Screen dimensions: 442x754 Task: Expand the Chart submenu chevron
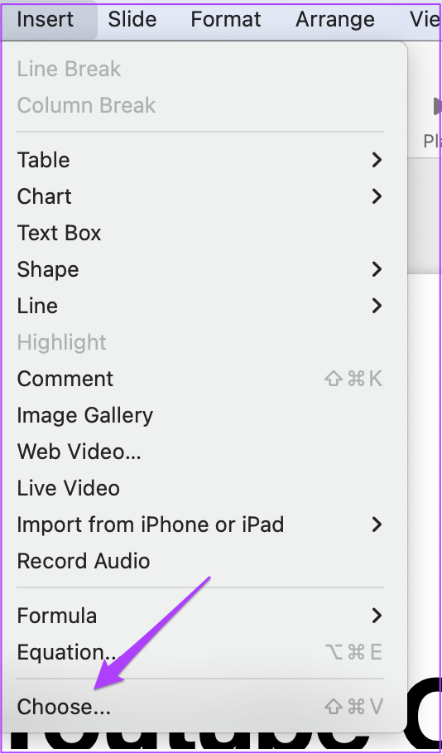pos(377,196)
